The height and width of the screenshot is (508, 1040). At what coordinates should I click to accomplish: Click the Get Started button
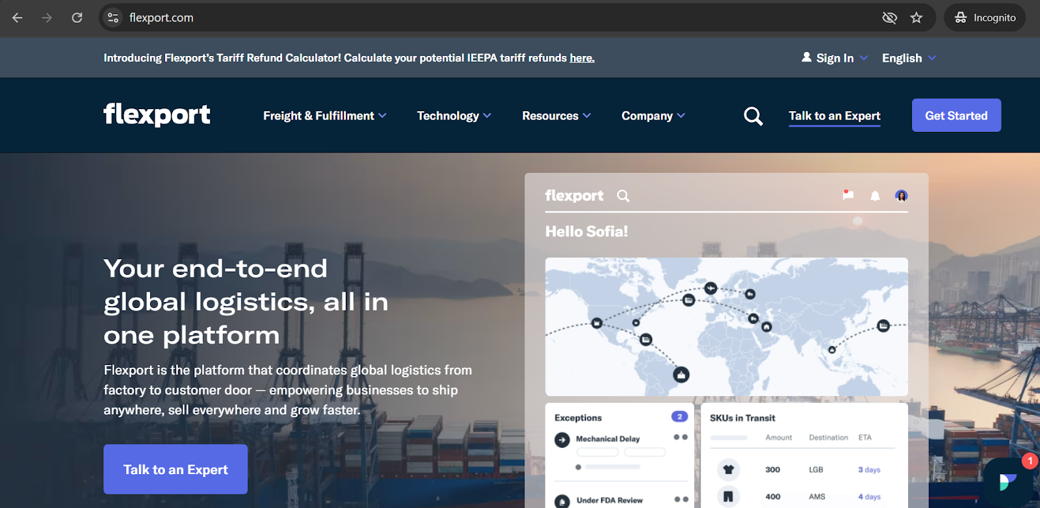point(956,115)
